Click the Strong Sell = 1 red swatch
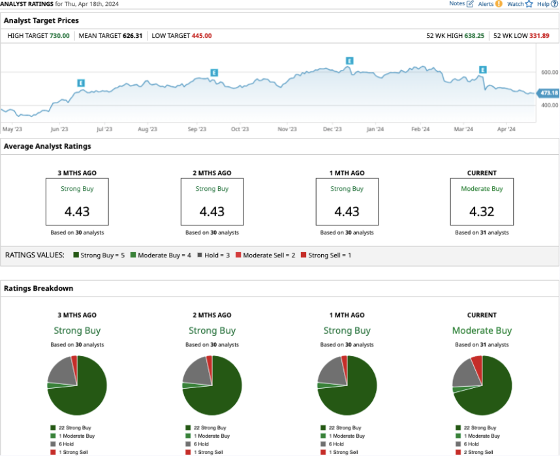Viewport: 560px width, 456px height. coord(303,255)
